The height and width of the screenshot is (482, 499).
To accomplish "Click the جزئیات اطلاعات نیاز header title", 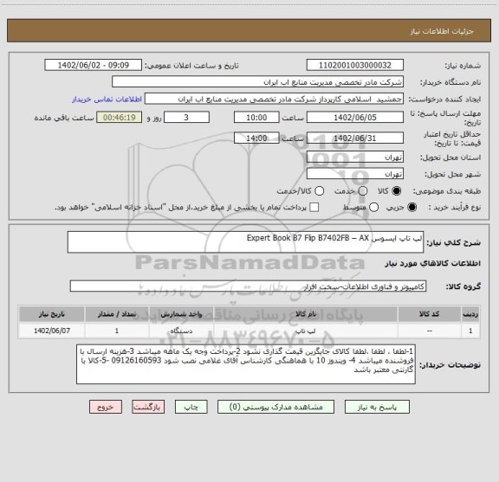I will pos(442,31).
